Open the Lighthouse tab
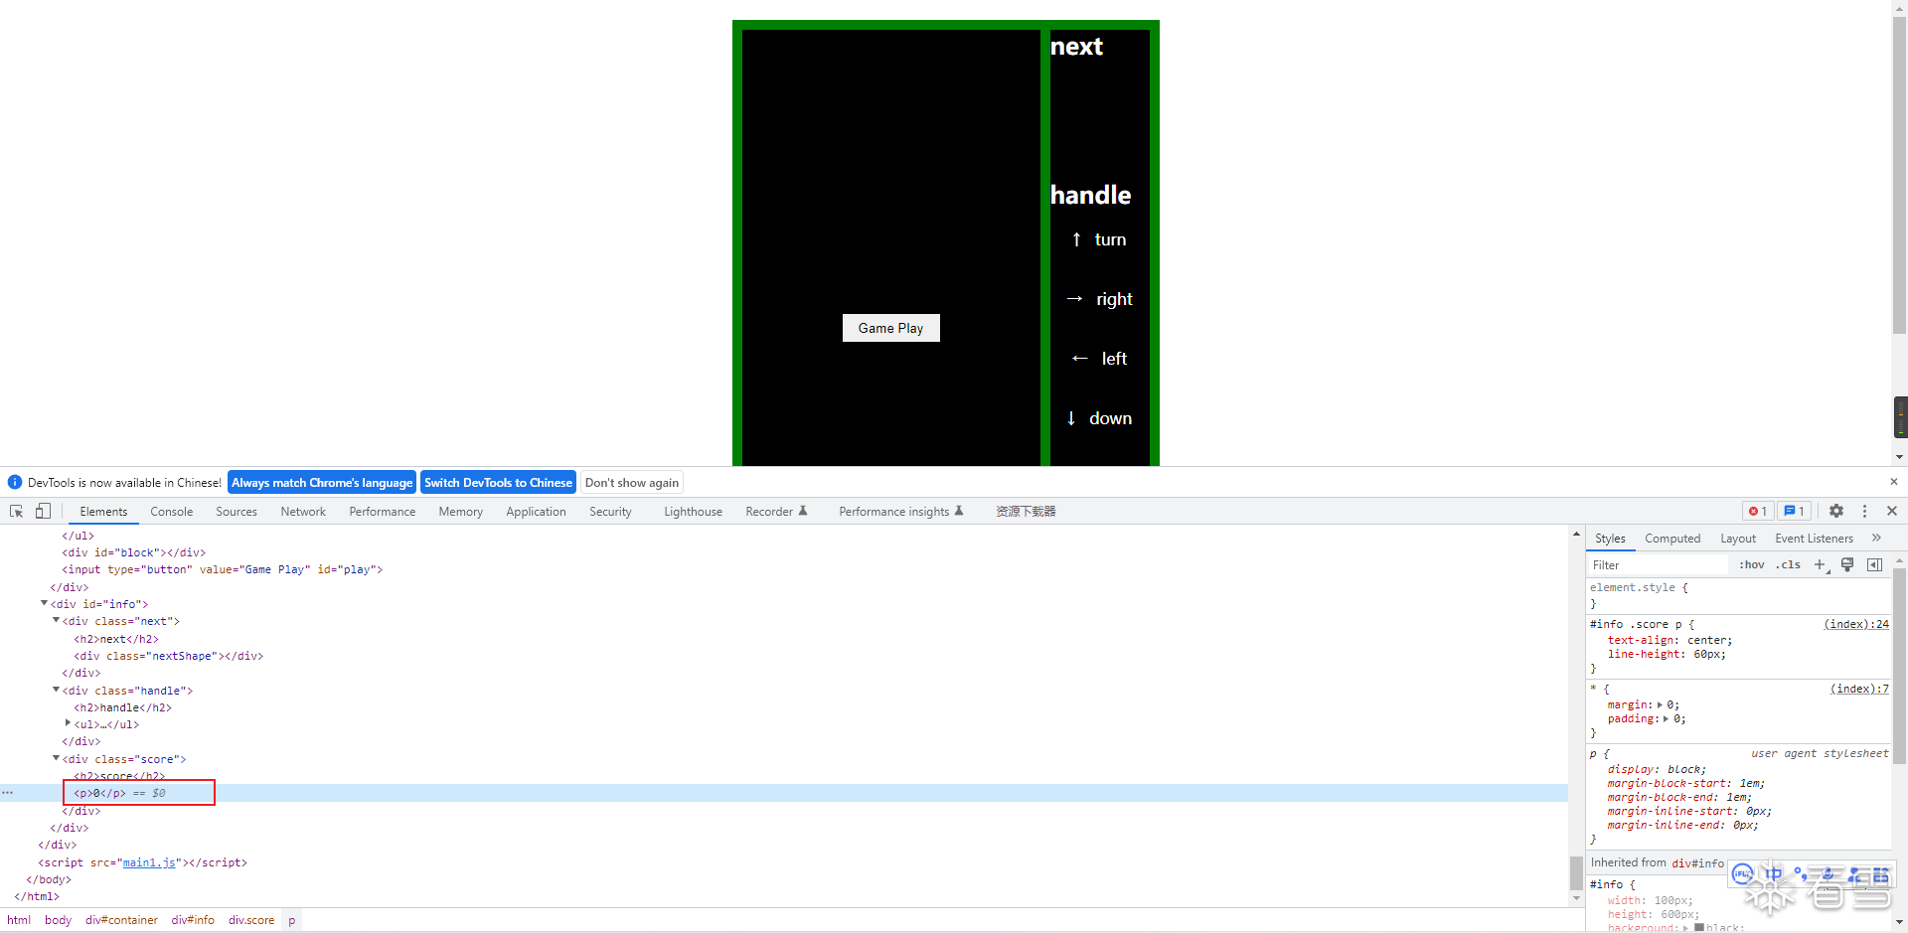Image resolution: width=1908 pixels, height=933 pixels. pos(693,512)
